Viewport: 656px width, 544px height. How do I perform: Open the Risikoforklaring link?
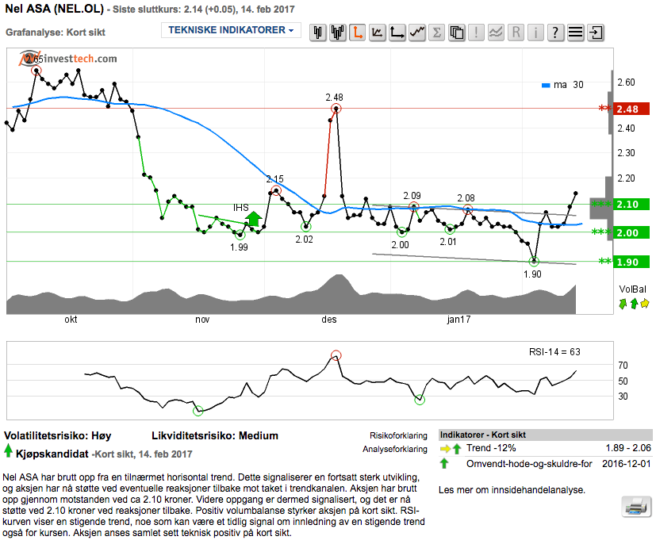click(398, 435)
